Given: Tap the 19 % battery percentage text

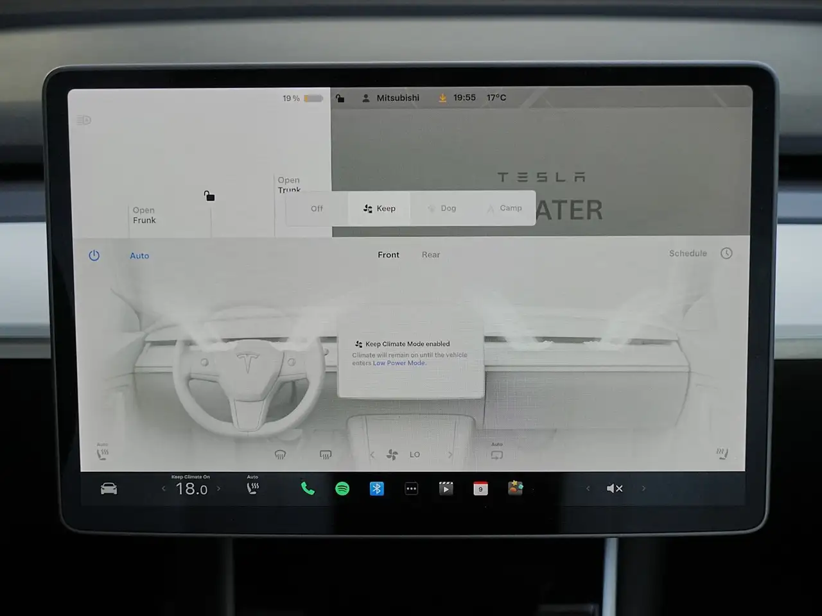Looking at the screenshot, I should 291,98.
